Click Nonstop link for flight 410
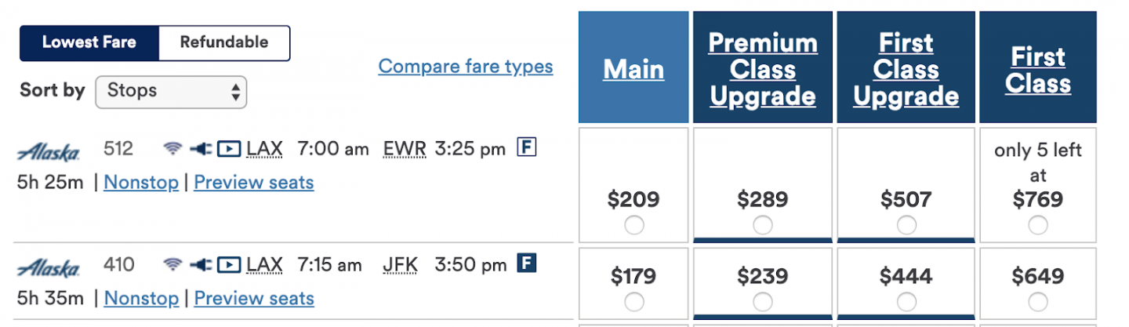 pyautogui.click(x=141, y=299)
